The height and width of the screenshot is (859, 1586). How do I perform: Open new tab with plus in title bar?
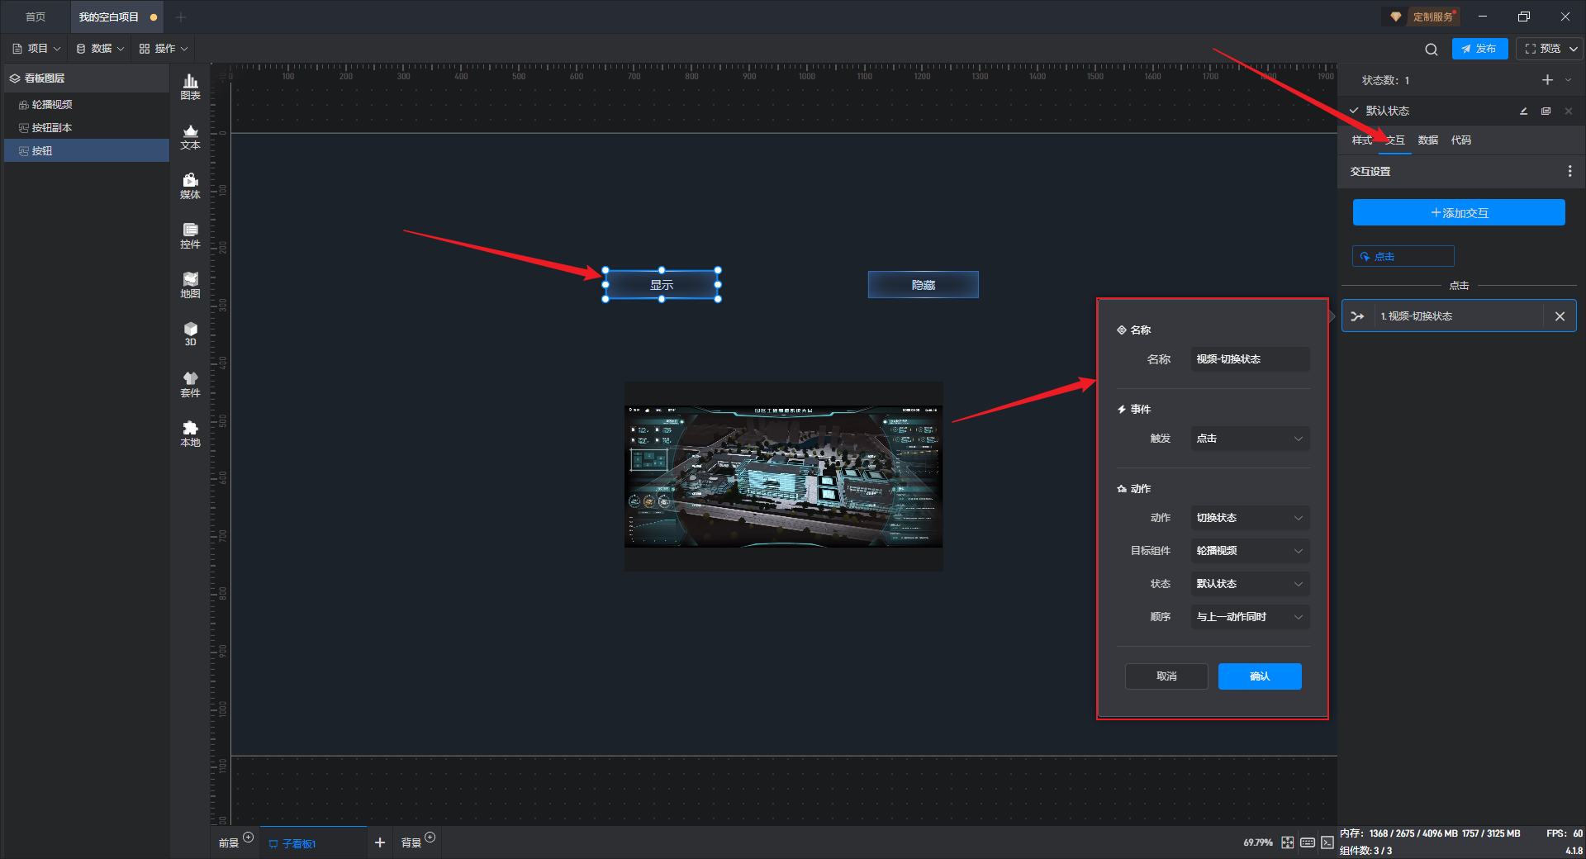pyautogui.click(x=181, y=17)
